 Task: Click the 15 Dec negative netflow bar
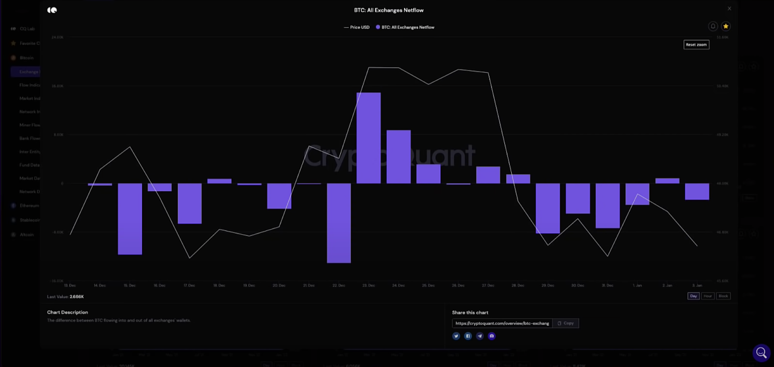pos(130,219)
